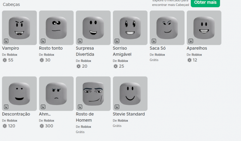Click the dynamic head icon on Vampiro
Viewport: 241px width, 141px height.
coord(6,41)
